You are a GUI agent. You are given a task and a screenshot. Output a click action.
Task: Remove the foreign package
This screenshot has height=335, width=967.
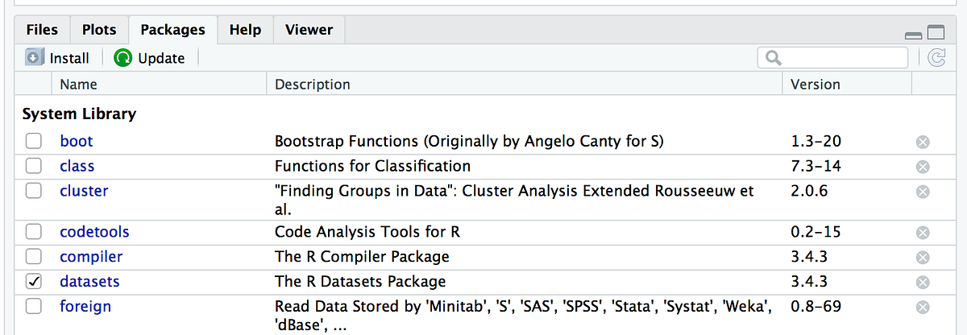pyautogui.click(x=923, y=307)
